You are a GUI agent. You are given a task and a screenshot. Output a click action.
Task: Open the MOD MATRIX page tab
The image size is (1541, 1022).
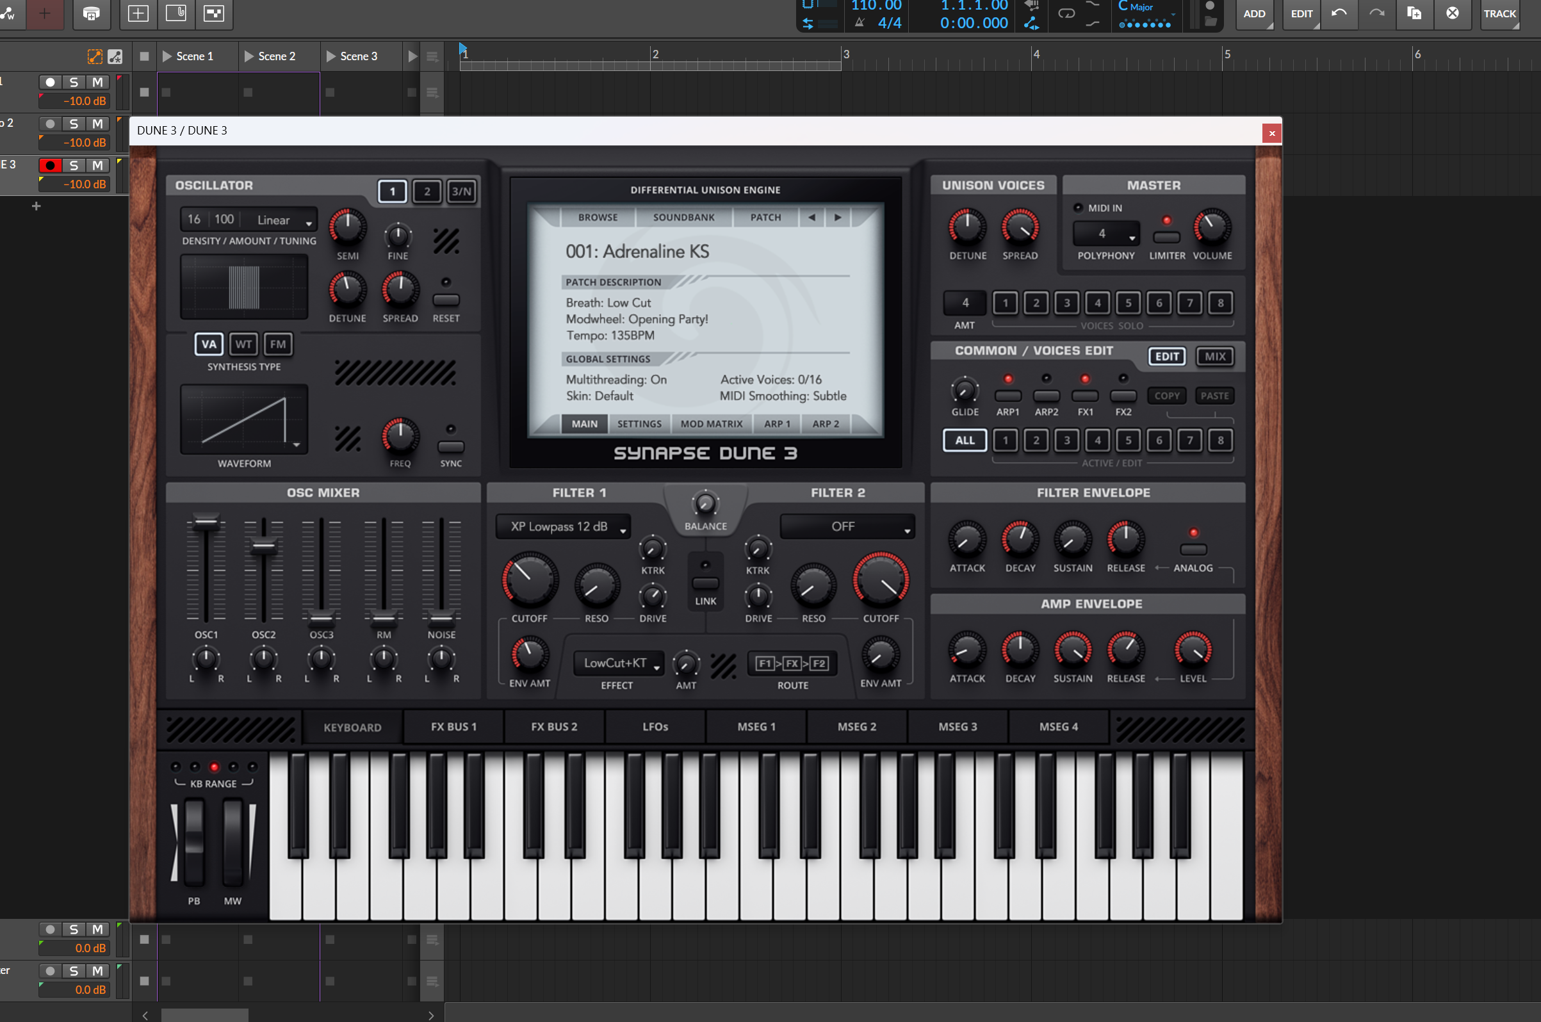click(x=711, y=424)
